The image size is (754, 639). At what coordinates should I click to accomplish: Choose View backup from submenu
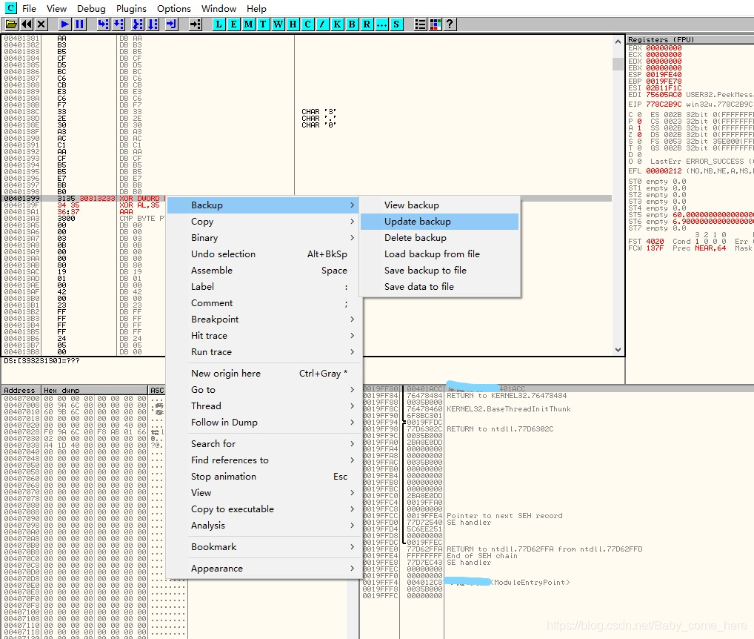click(x=439, y=205)
